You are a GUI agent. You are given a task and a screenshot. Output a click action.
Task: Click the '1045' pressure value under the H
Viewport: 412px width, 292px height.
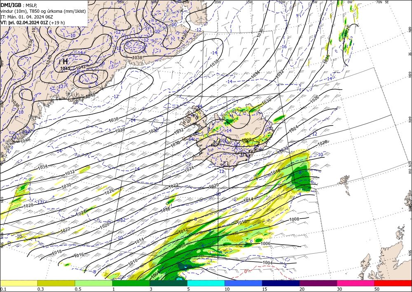coord(65,68)
